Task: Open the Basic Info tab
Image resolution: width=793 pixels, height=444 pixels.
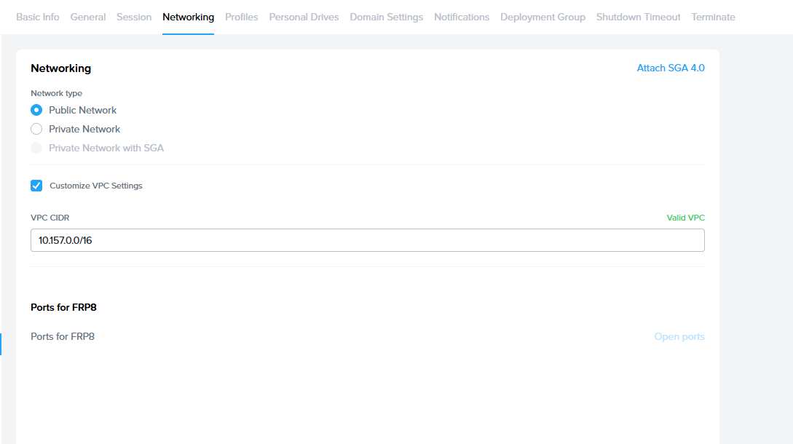Action: click(38, 17)
